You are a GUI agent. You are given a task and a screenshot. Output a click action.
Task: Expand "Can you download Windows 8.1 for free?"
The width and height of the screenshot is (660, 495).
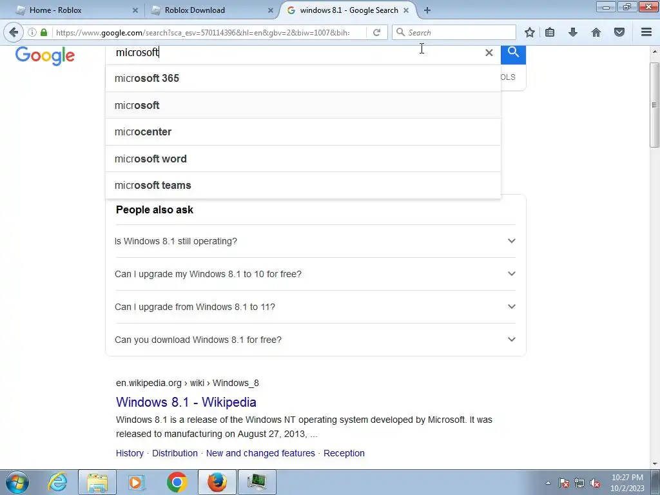tap(315, 340)
